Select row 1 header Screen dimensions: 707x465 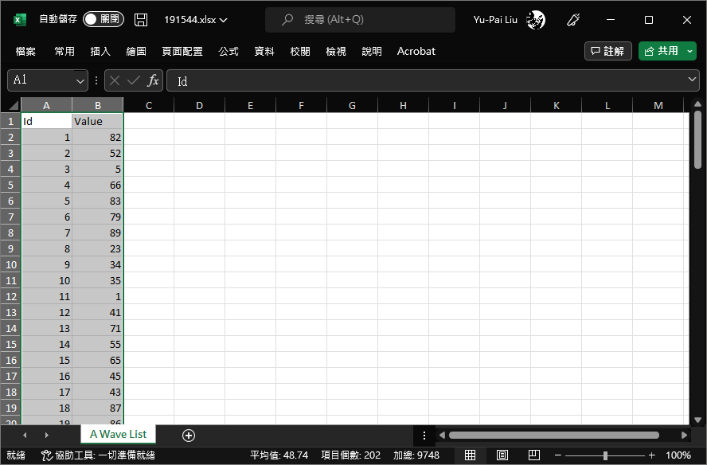(11, 121)
